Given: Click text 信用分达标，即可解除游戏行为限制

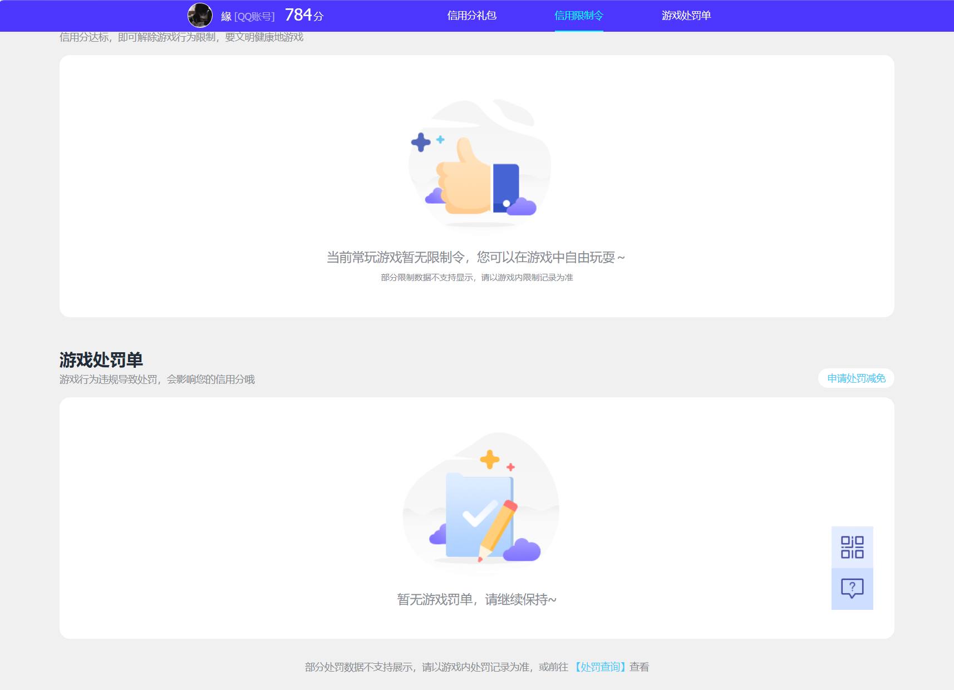Looking at the screenshot, I should tap(181, 37).
